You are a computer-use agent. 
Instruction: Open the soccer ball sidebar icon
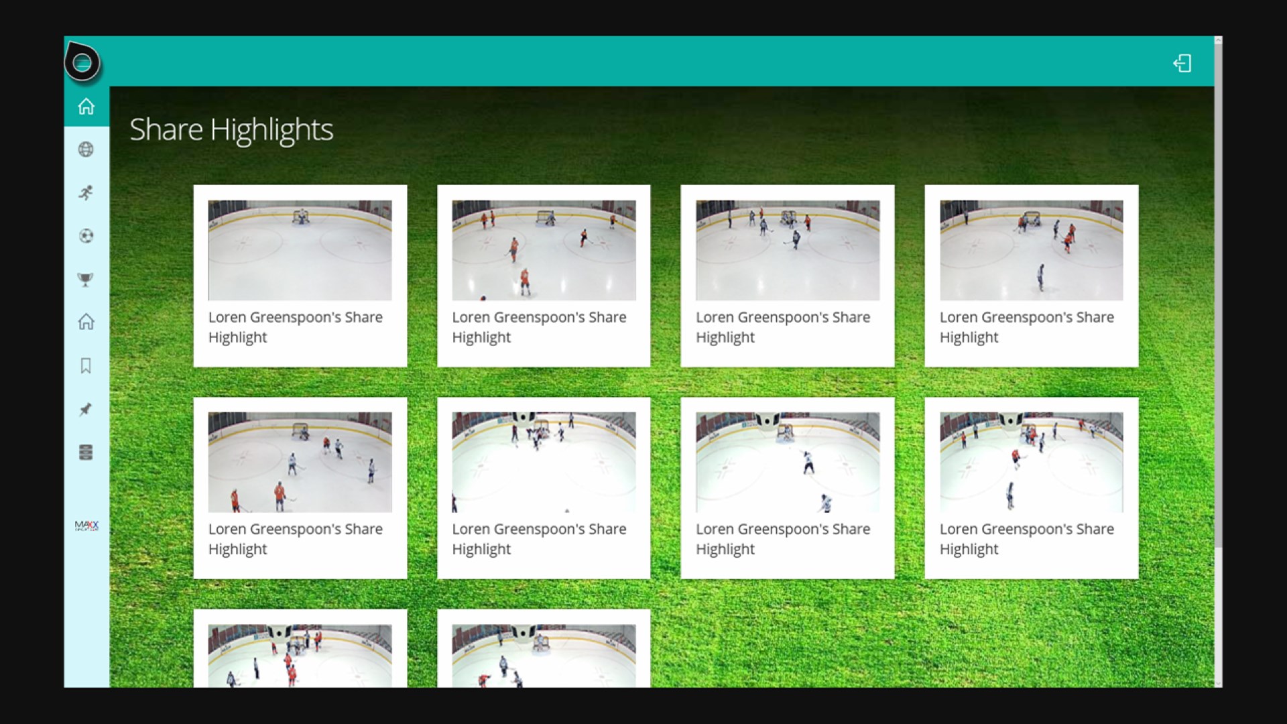(86, 236)
